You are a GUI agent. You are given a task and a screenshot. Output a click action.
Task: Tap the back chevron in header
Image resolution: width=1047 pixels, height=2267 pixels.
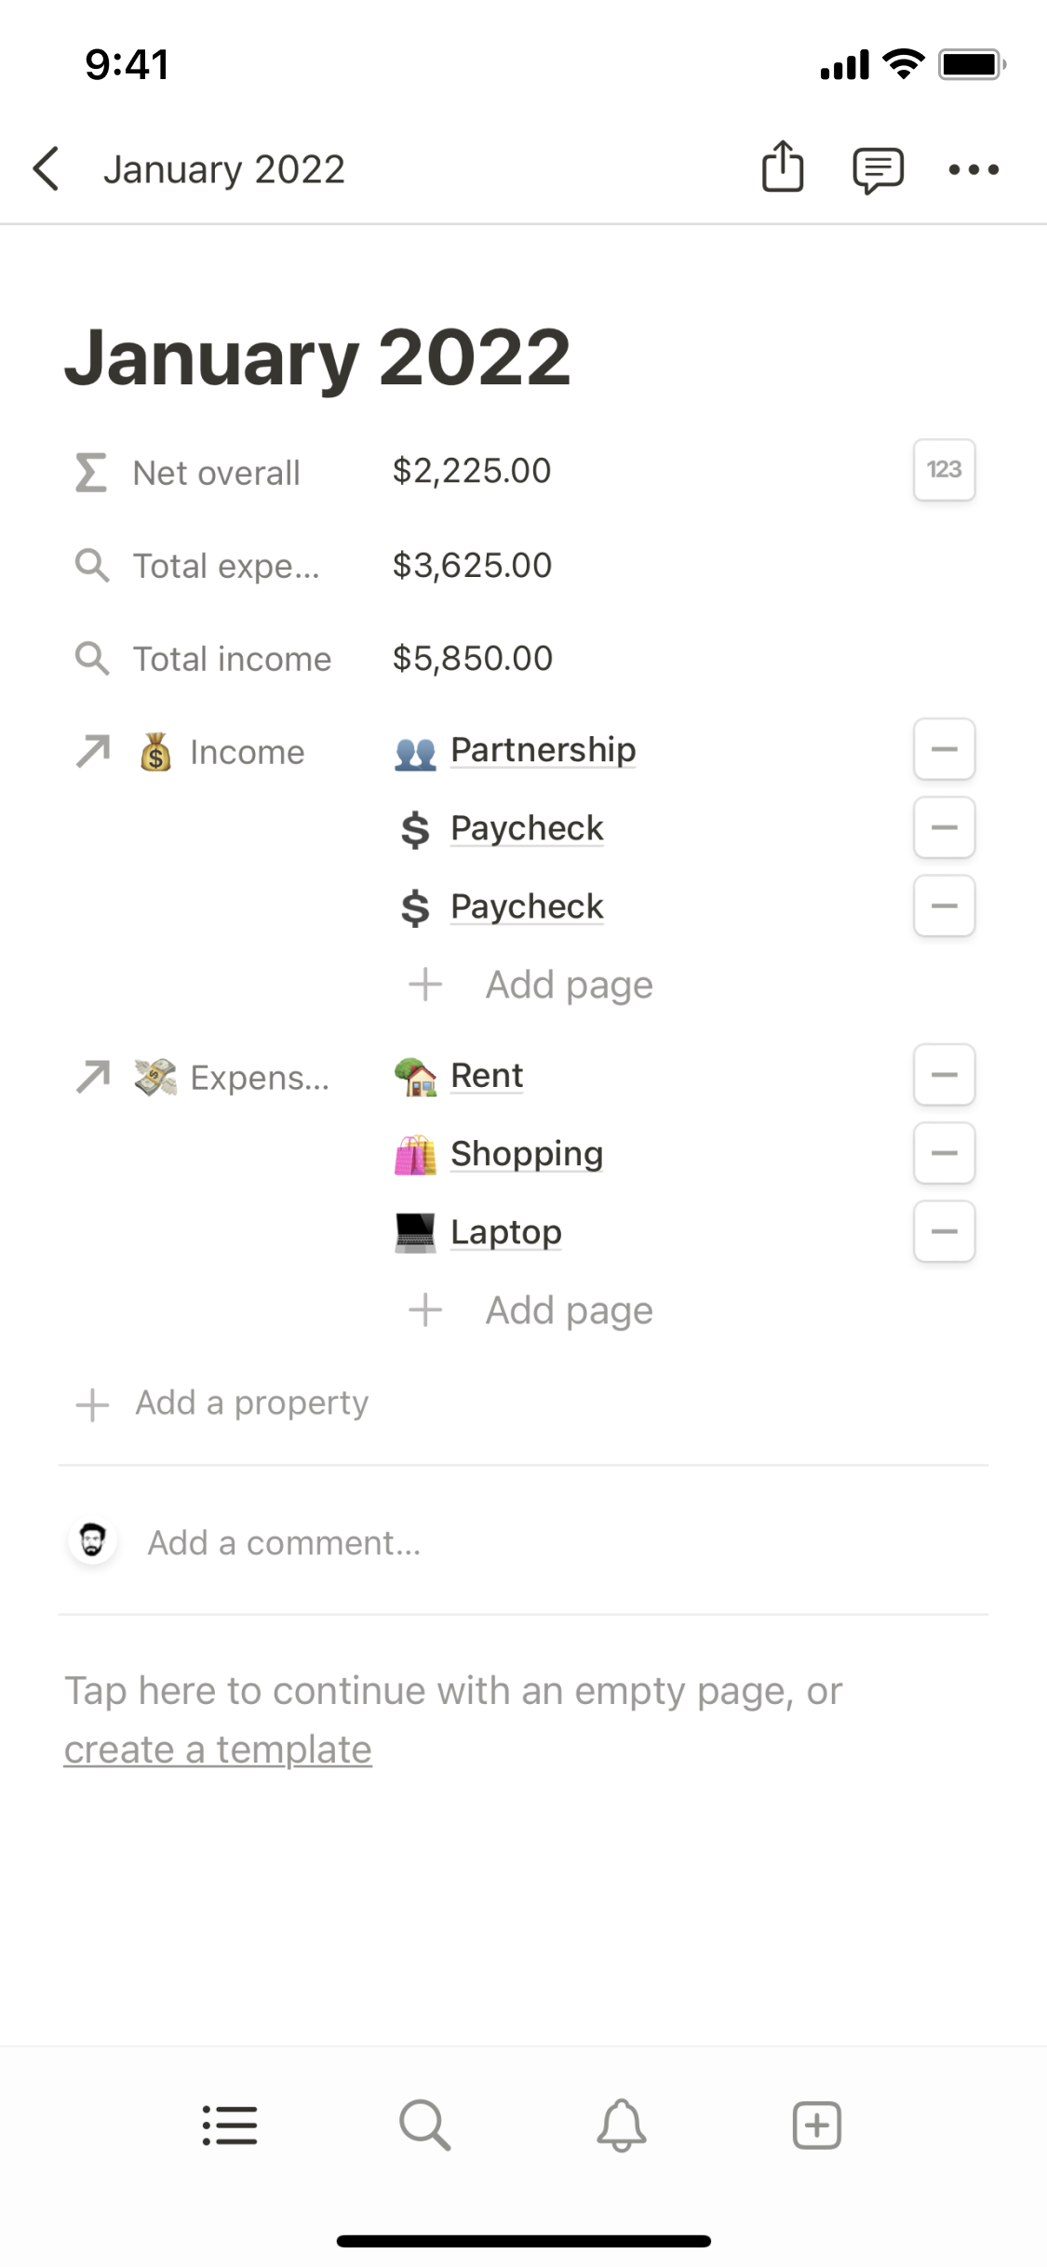(x=47, y=169)
